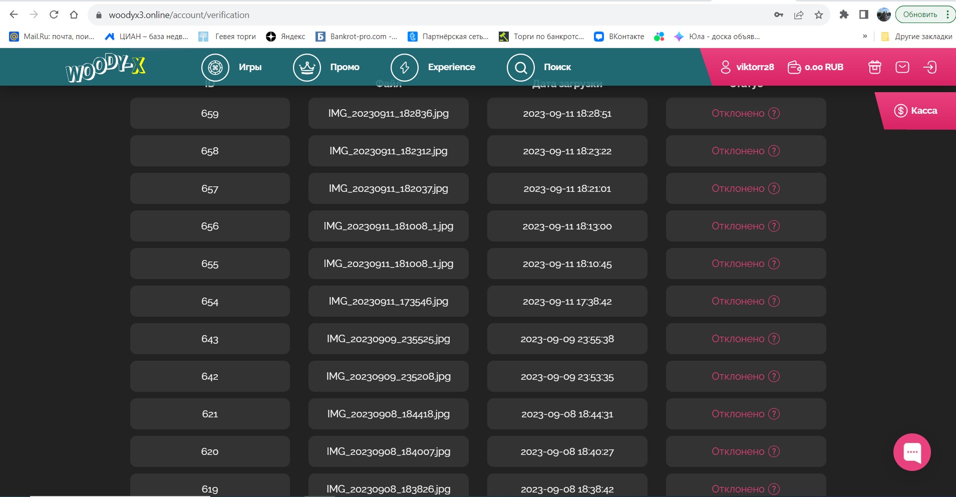Image resolution: width=956 pixels, height=497 pixels.
Task: Show rejection reason for row 657
Action: (x=774, y=188)
